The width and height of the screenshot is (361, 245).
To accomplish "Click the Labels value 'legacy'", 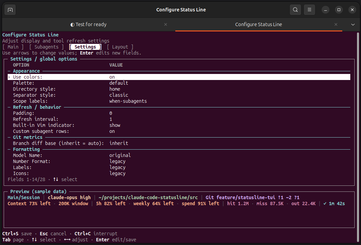I will (117, 167).
